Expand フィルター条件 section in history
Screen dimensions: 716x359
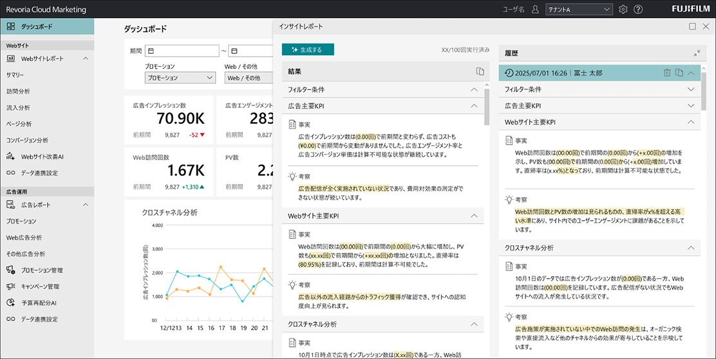tap(691, 89)
